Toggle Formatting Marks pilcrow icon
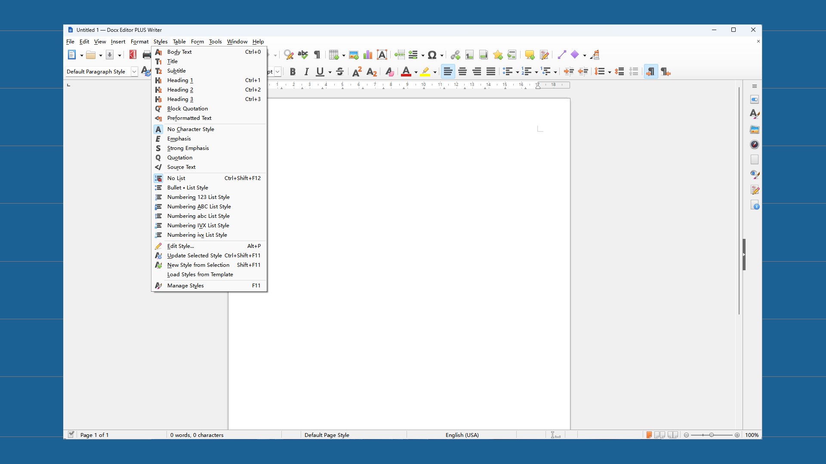826x464 pixels. pyautogui.click(x=317, y=55)
